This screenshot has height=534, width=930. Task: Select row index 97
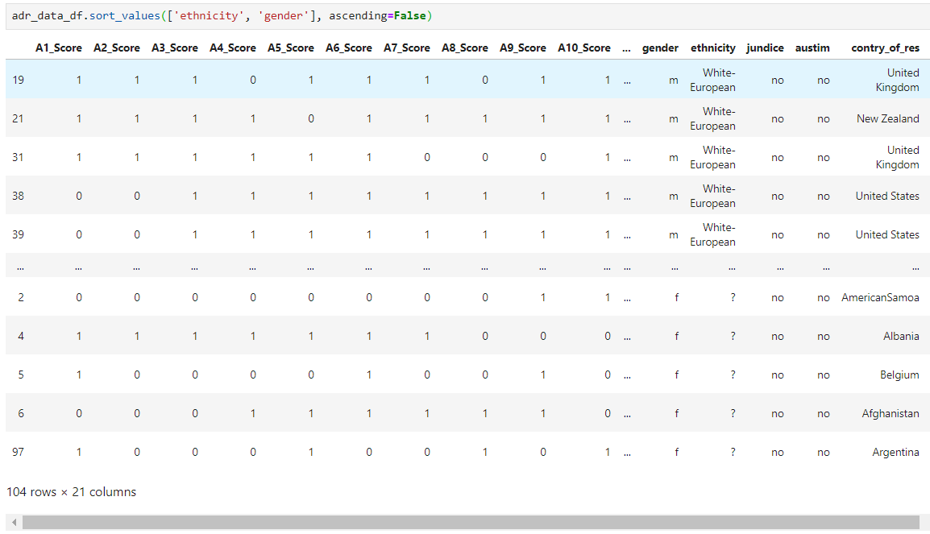[x=19, y=452]
